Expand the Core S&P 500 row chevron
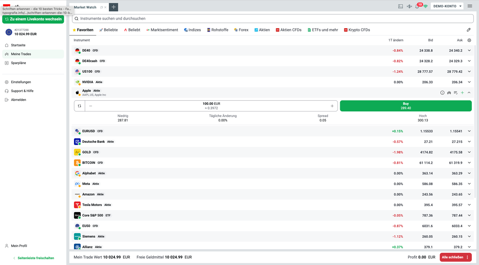Viewport: 479px width, 265px height. click(x=469, y=215)
